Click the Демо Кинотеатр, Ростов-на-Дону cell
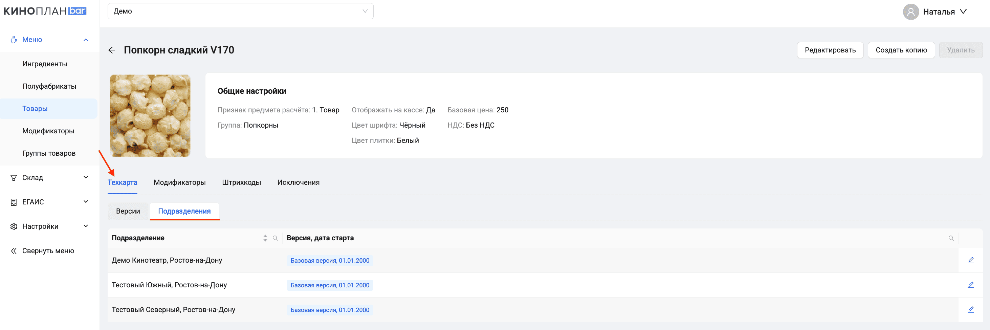Viewport: 990px width, 330px height. pyautogui.click(x=167, y=261)
